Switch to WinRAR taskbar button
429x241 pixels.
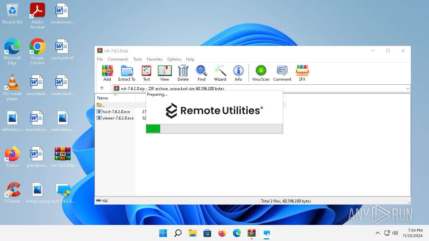[x=252, y=233]
